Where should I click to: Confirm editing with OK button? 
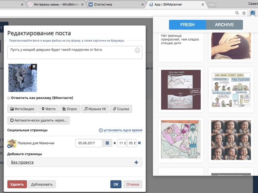116,184
